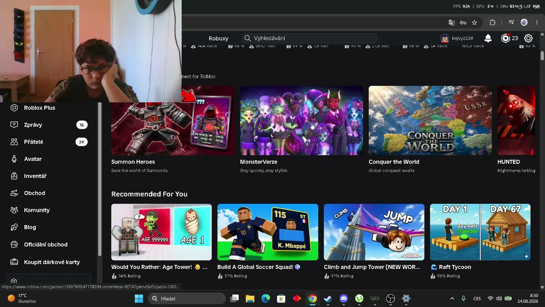Open Roblox Plus from the sidebar
545x307 pixels.
(x=40, y=108)
